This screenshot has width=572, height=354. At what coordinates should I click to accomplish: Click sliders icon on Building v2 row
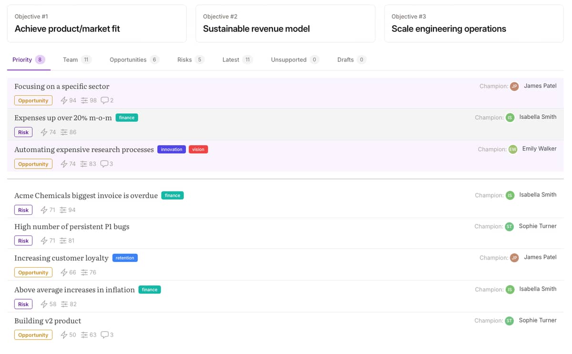pyautogui.click(x=84, y=335)
